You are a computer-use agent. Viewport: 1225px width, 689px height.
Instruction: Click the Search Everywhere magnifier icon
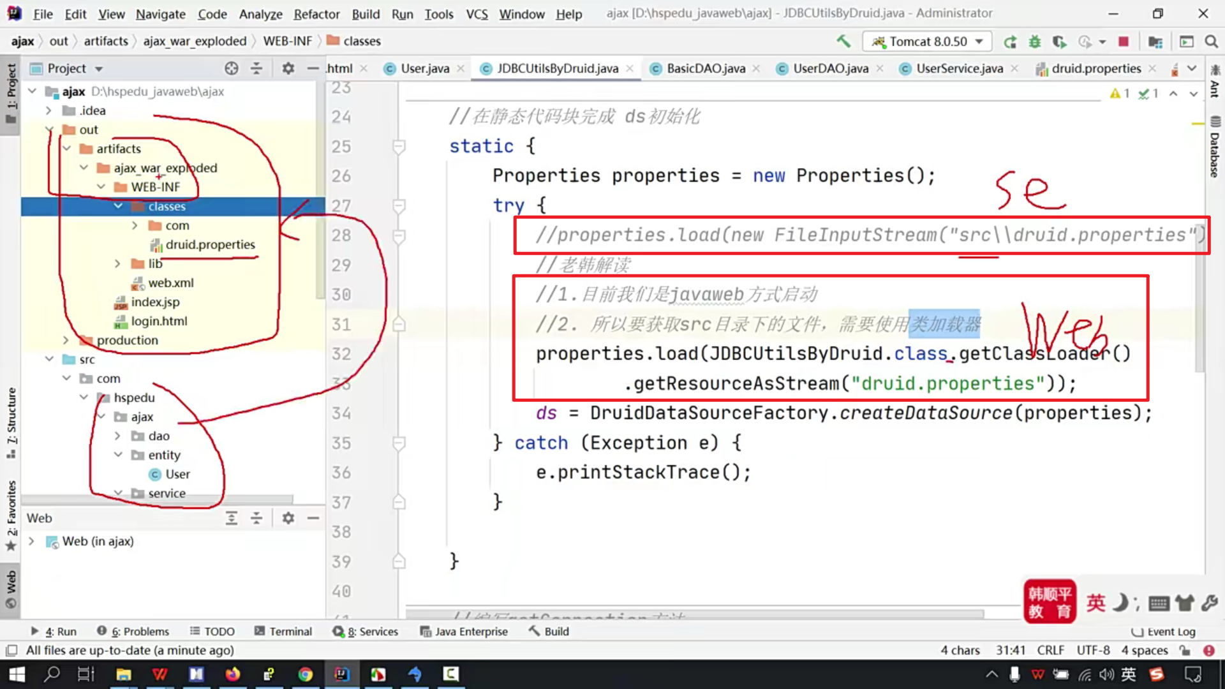click(x=1211, y=41)
